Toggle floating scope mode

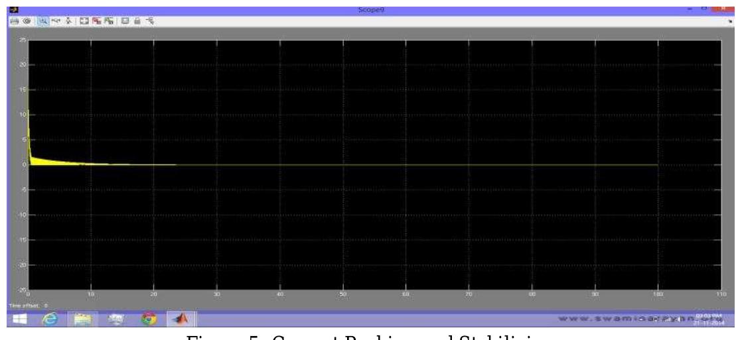[x=125, y=22]
